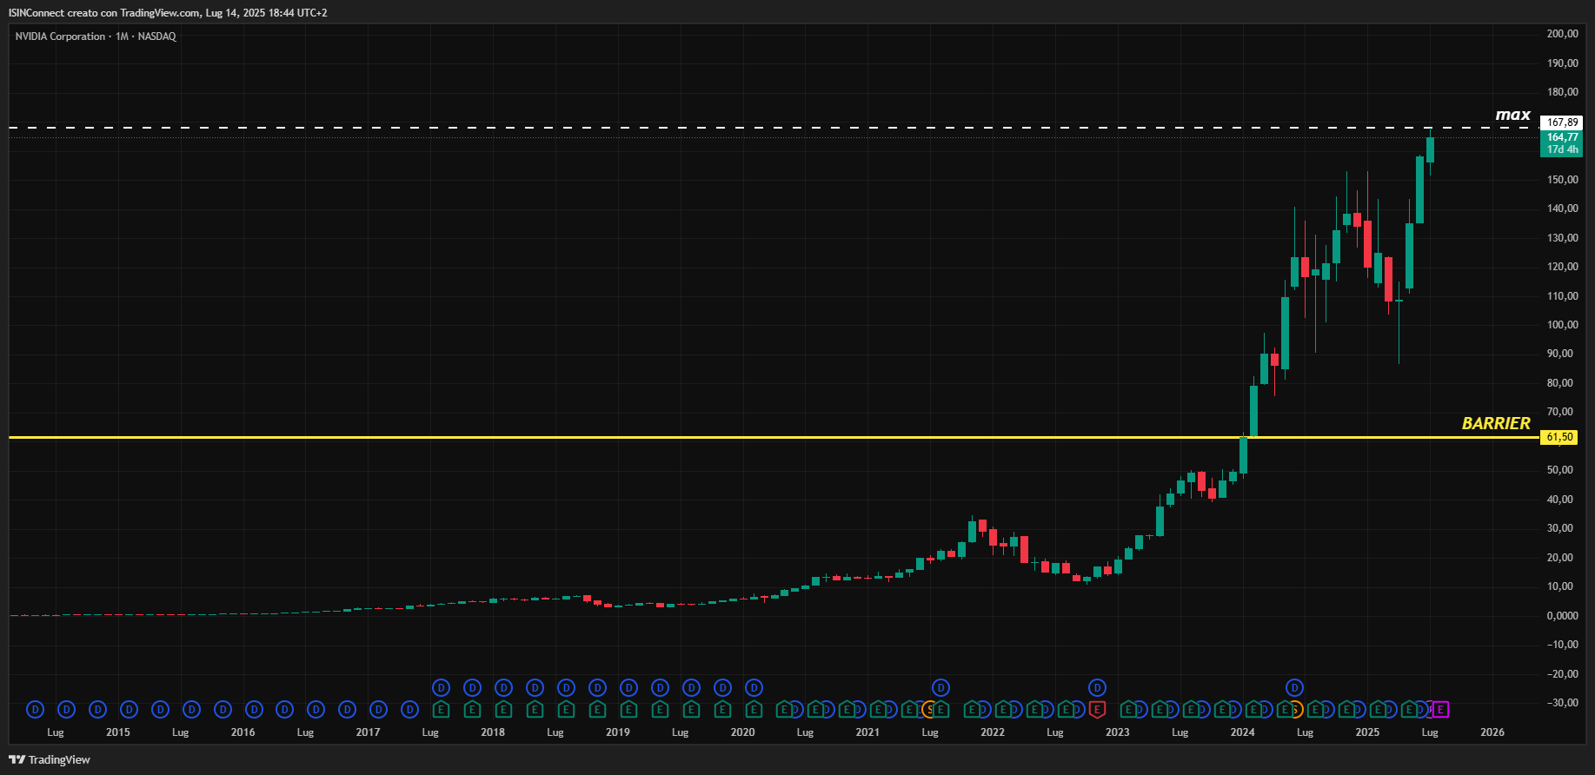Click the 2024 time axis label
The image size is (1595, 775).
[1243, 732]
